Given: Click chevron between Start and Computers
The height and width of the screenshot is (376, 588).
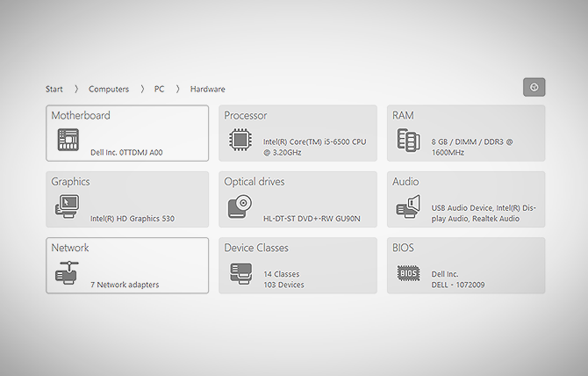Looking at the screenshot, I should click(76, 89).
